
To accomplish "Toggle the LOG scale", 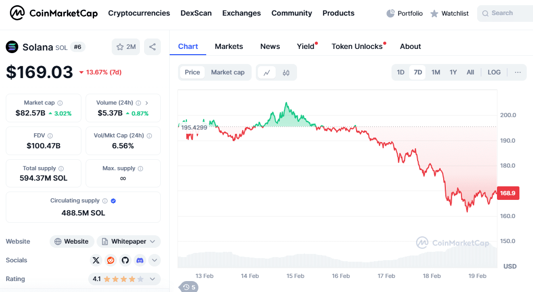I will (494, 72).
